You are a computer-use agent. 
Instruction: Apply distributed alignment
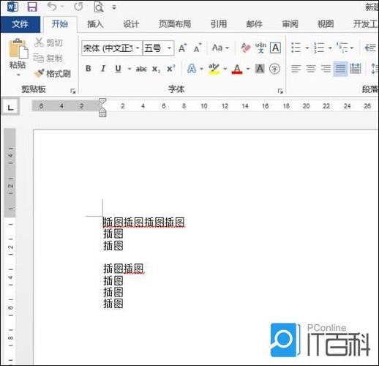[355, 69]
